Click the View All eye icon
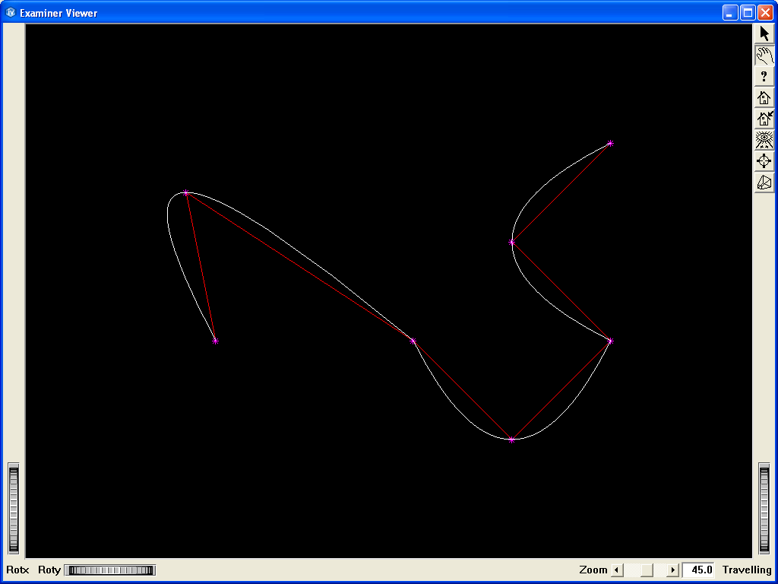 [764, 140]
